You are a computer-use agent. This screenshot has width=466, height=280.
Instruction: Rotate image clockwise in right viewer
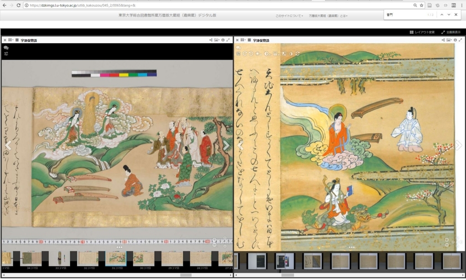pyautogui.click(x=245, y=54)
